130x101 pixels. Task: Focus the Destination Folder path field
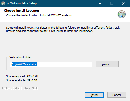pos(51,64)
